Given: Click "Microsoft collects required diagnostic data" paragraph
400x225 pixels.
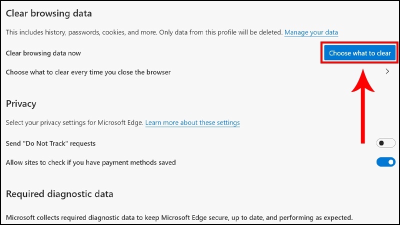Looking at the screenshot, I should pyautogui.click(x=179, y=217).
